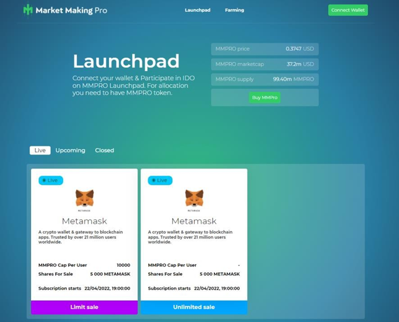Click the 10000 cap per user value

[123, 265]
